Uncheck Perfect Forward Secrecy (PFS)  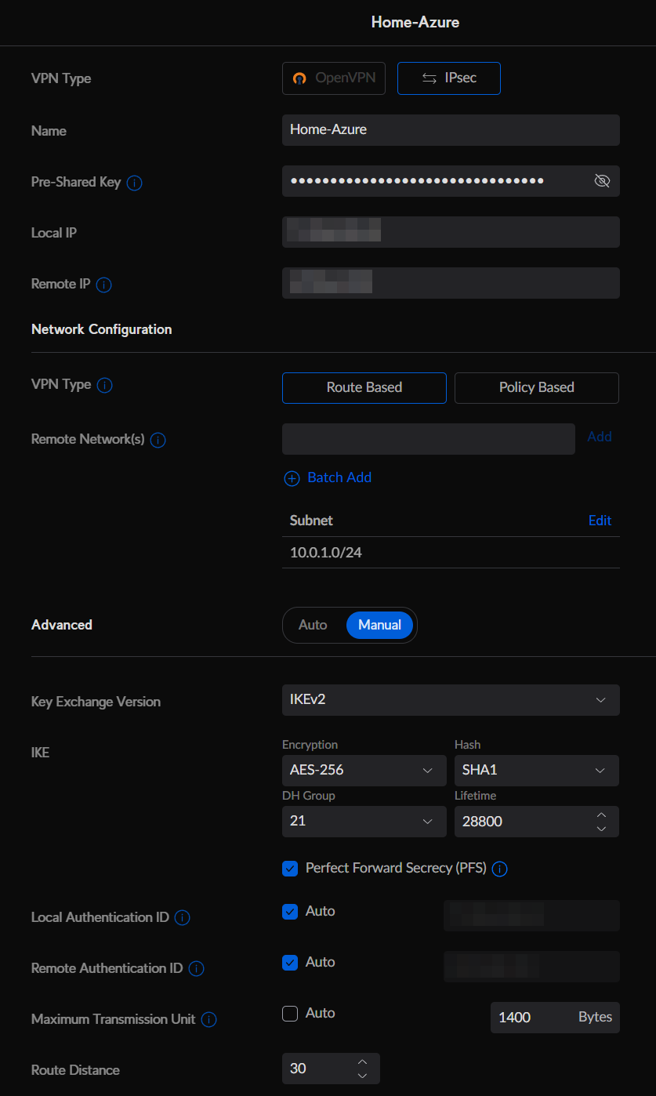[290, 868]
